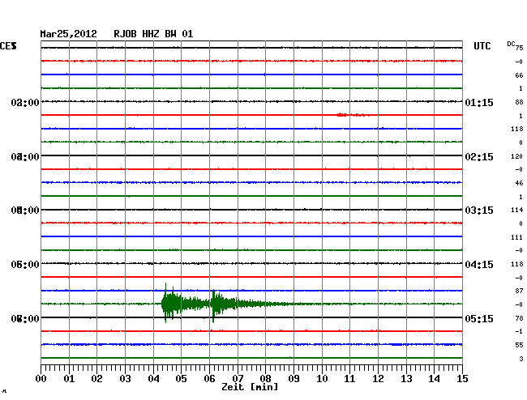Click the 06 minute axis label

(209, 379)
